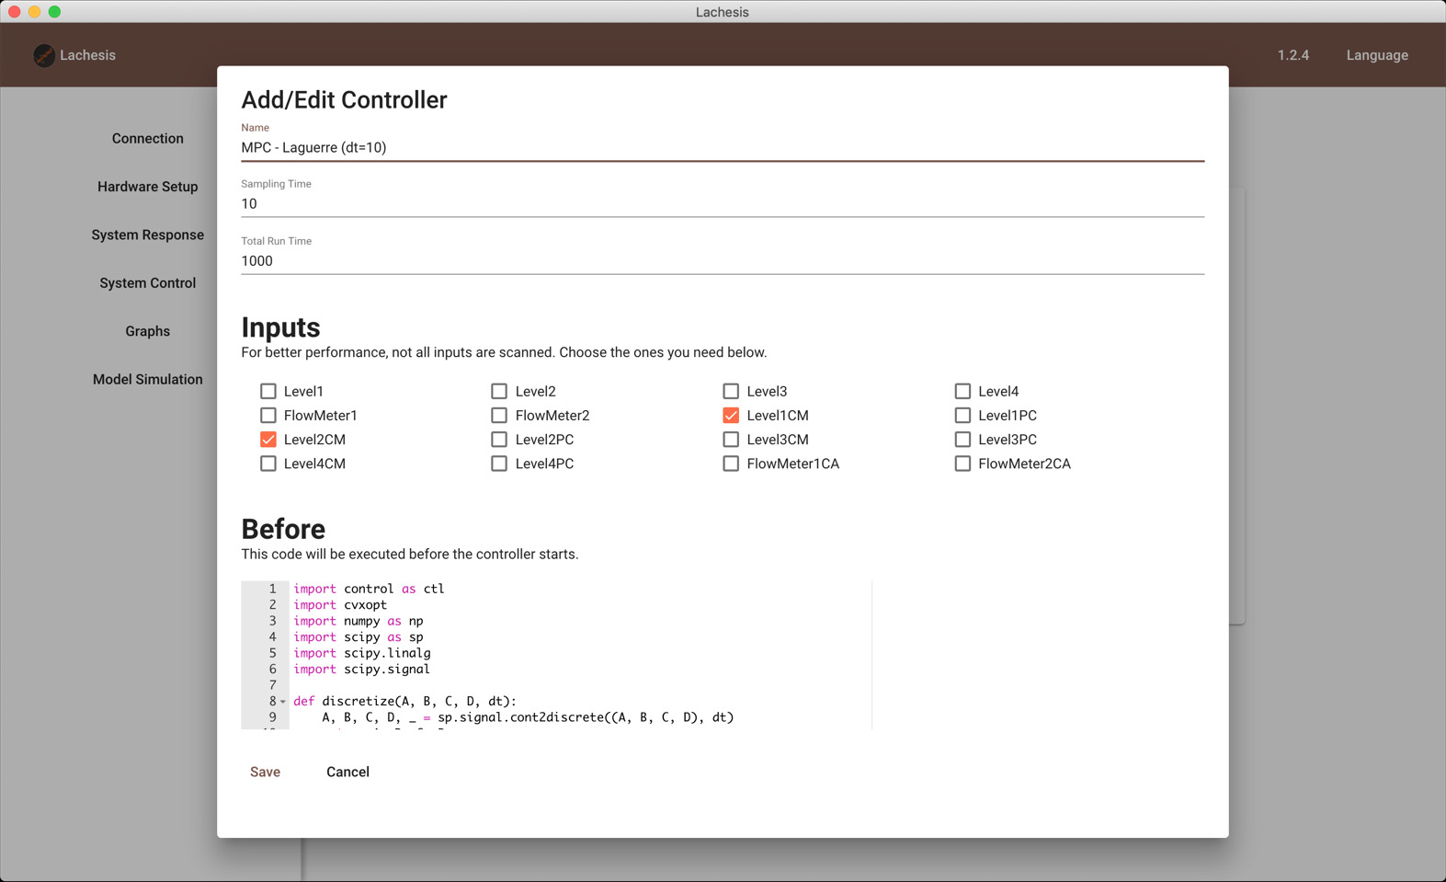Open the Language menu
The height and width of the screenshot is (882, 1446).
(1377, 55)
